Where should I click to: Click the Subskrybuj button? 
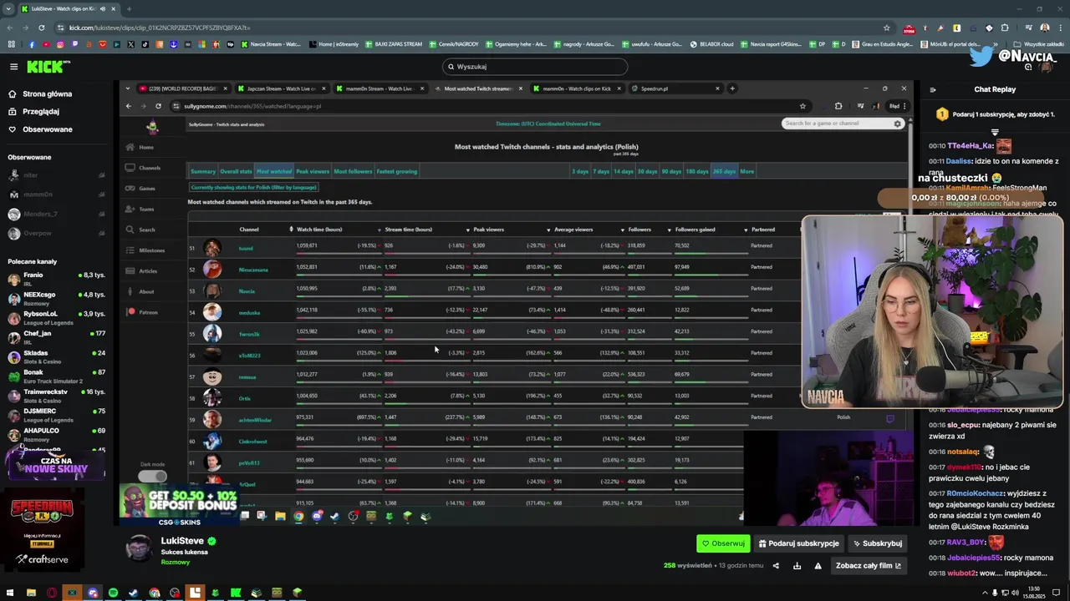877,543
